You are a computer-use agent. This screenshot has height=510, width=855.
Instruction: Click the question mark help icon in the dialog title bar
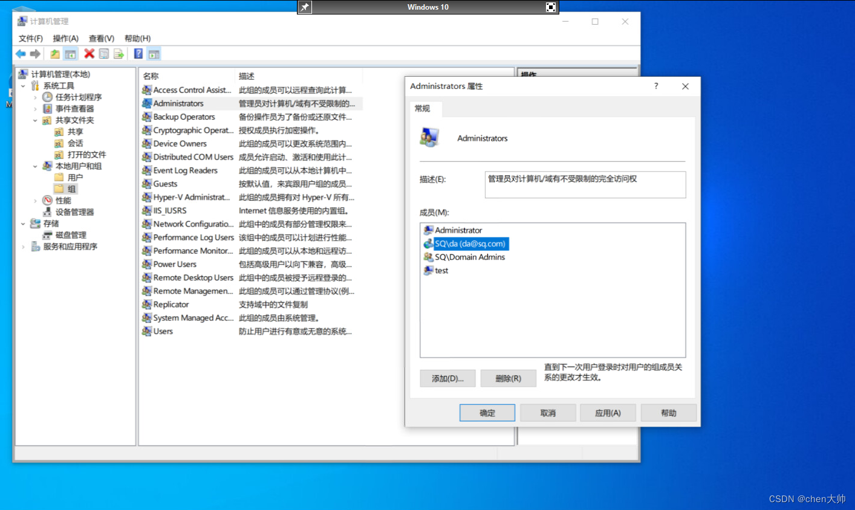pyautogui.click(x=656, y=86)
